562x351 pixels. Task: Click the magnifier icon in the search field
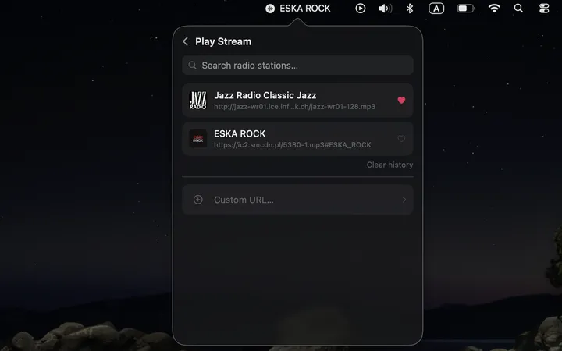pos(193,66)
